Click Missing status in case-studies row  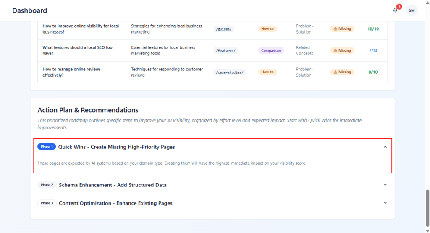[342, 72]
